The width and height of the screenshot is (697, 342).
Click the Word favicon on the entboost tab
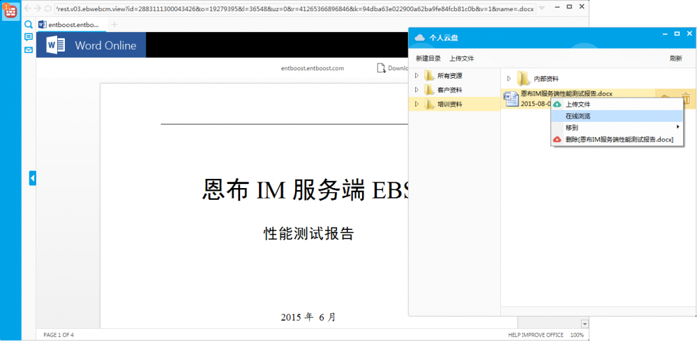click(x=43, y=24)
